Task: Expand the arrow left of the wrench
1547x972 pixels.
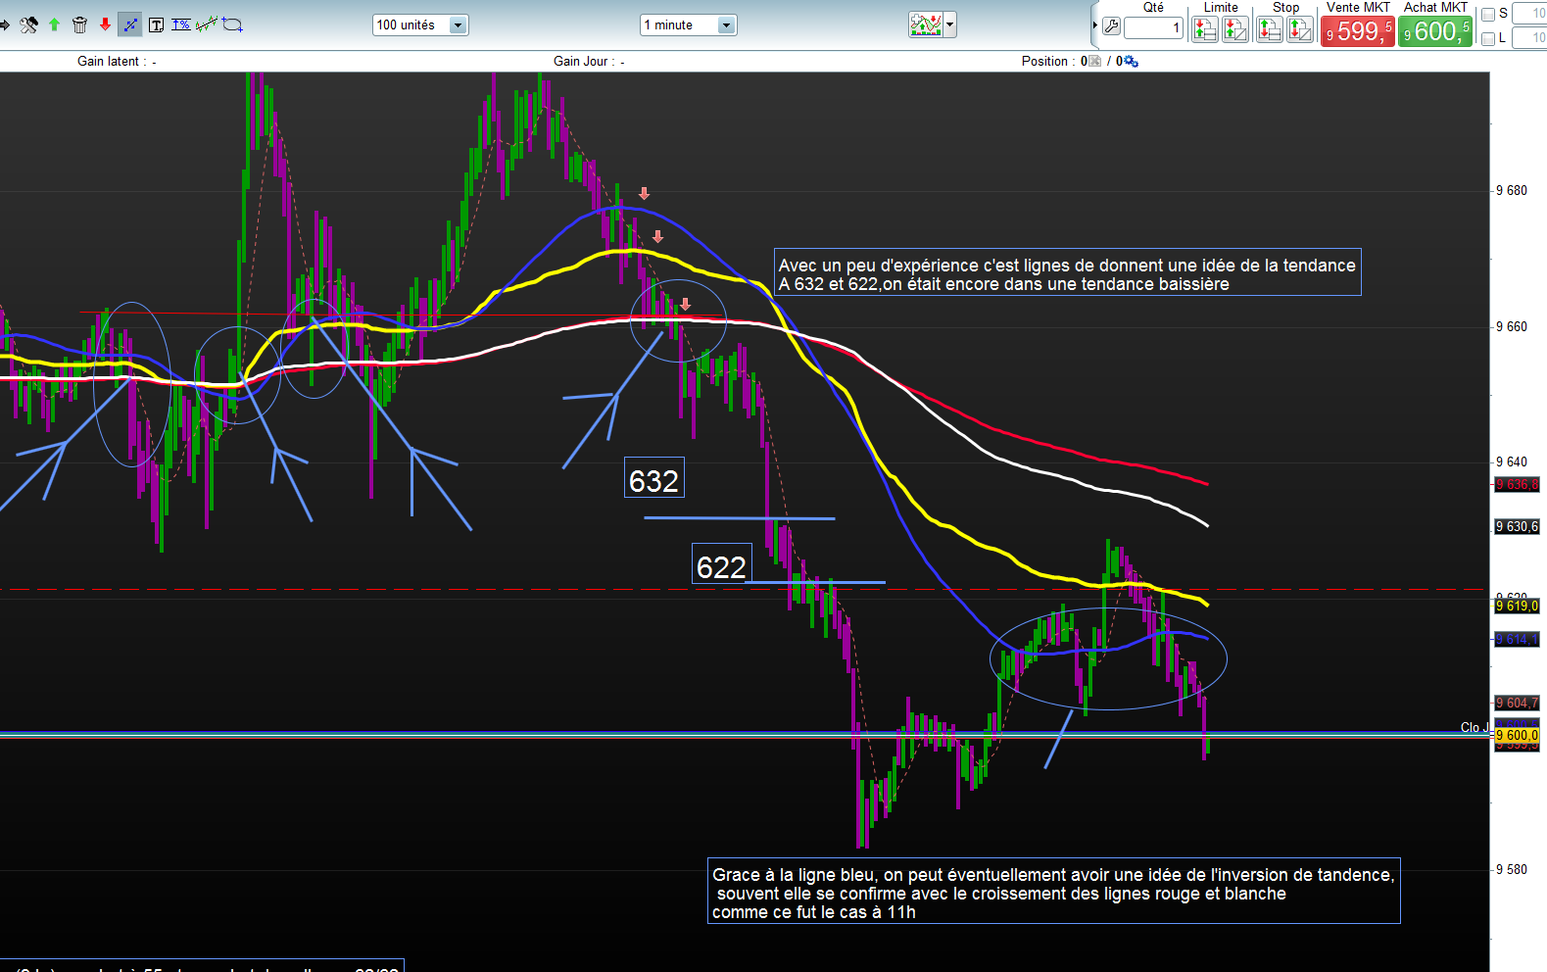Action: coord(1095,25)
